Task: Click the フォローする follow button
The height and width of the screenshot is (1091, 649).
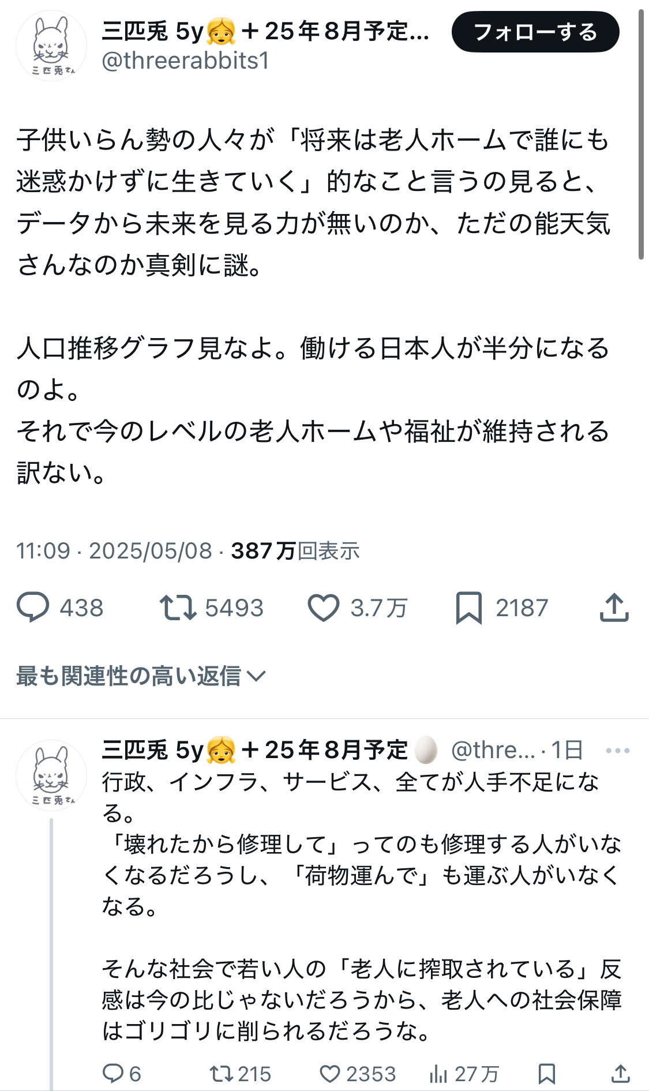Action: pos(535,32)
